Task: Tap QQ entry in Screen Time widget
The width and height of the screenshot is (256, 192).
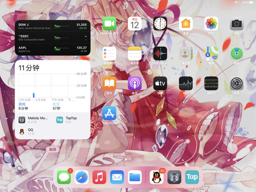Action: [26, 131]
